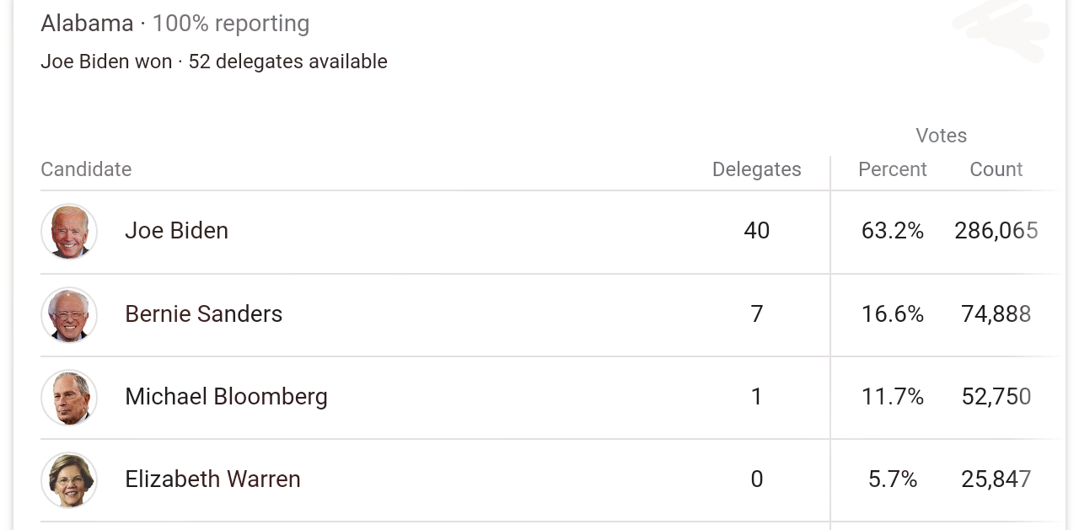1079x530 pixels.
Task: Click Michael Bloomberg's profile photo
Action: click(x=69, y=397)
